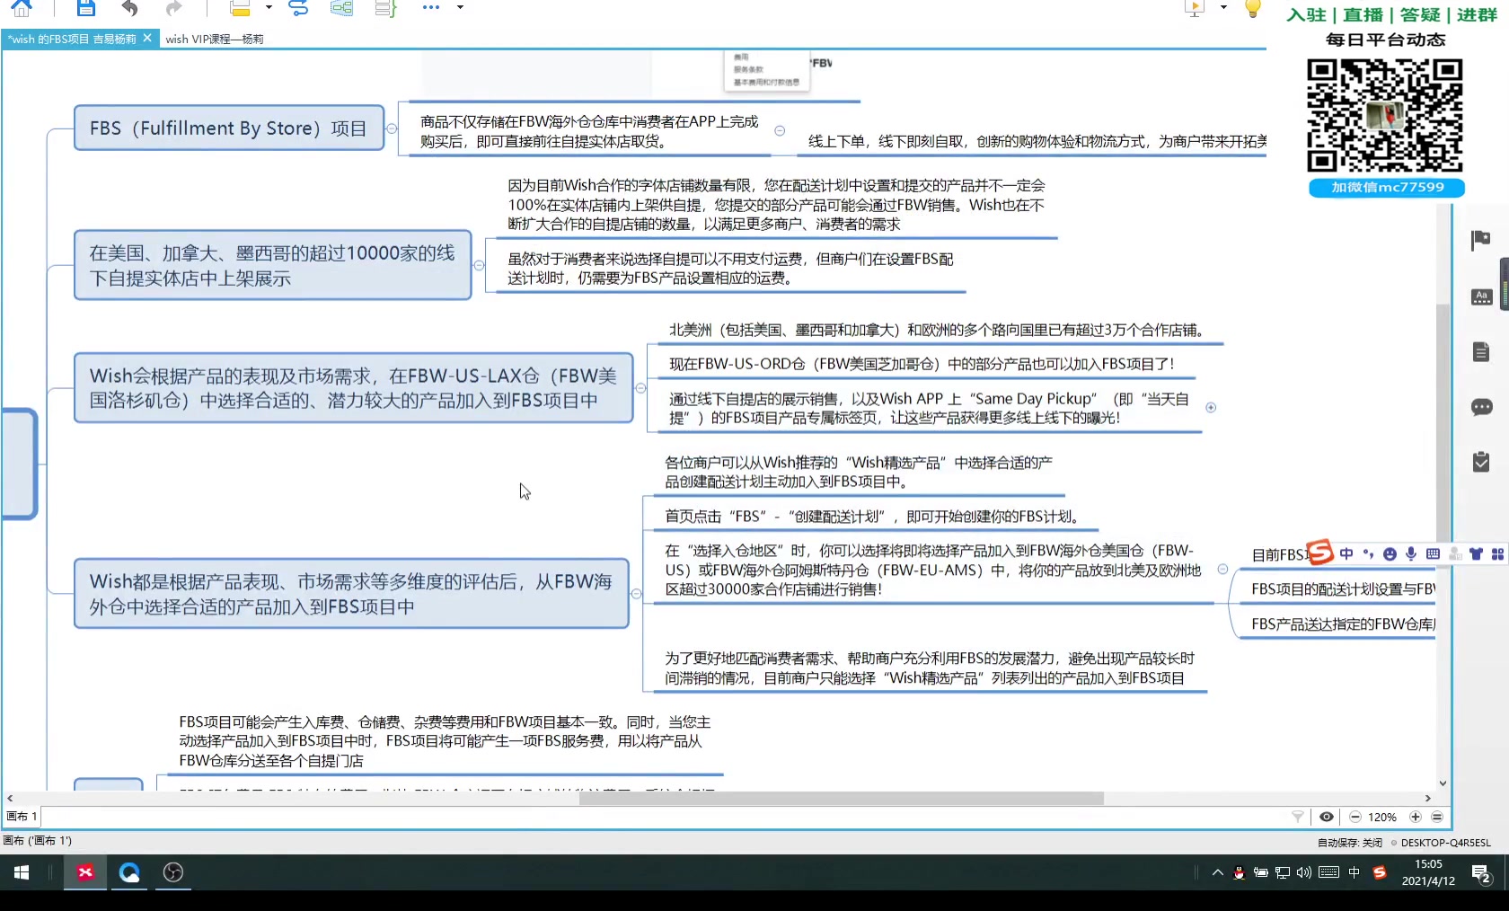The height and width of the screenshot is (911, 1509).
Task: Open toolbar overflow dropdown arrow
Action: pyautogui.click(x=460, y=7)
